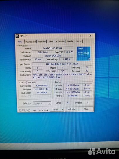Click the version text 'Ver. 1.99.0.x64'
Screen dimensions: 119x159
[40, 110]
